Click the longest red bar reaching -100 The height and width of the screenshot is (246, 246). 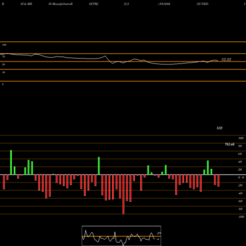click(x=123, y=194)
